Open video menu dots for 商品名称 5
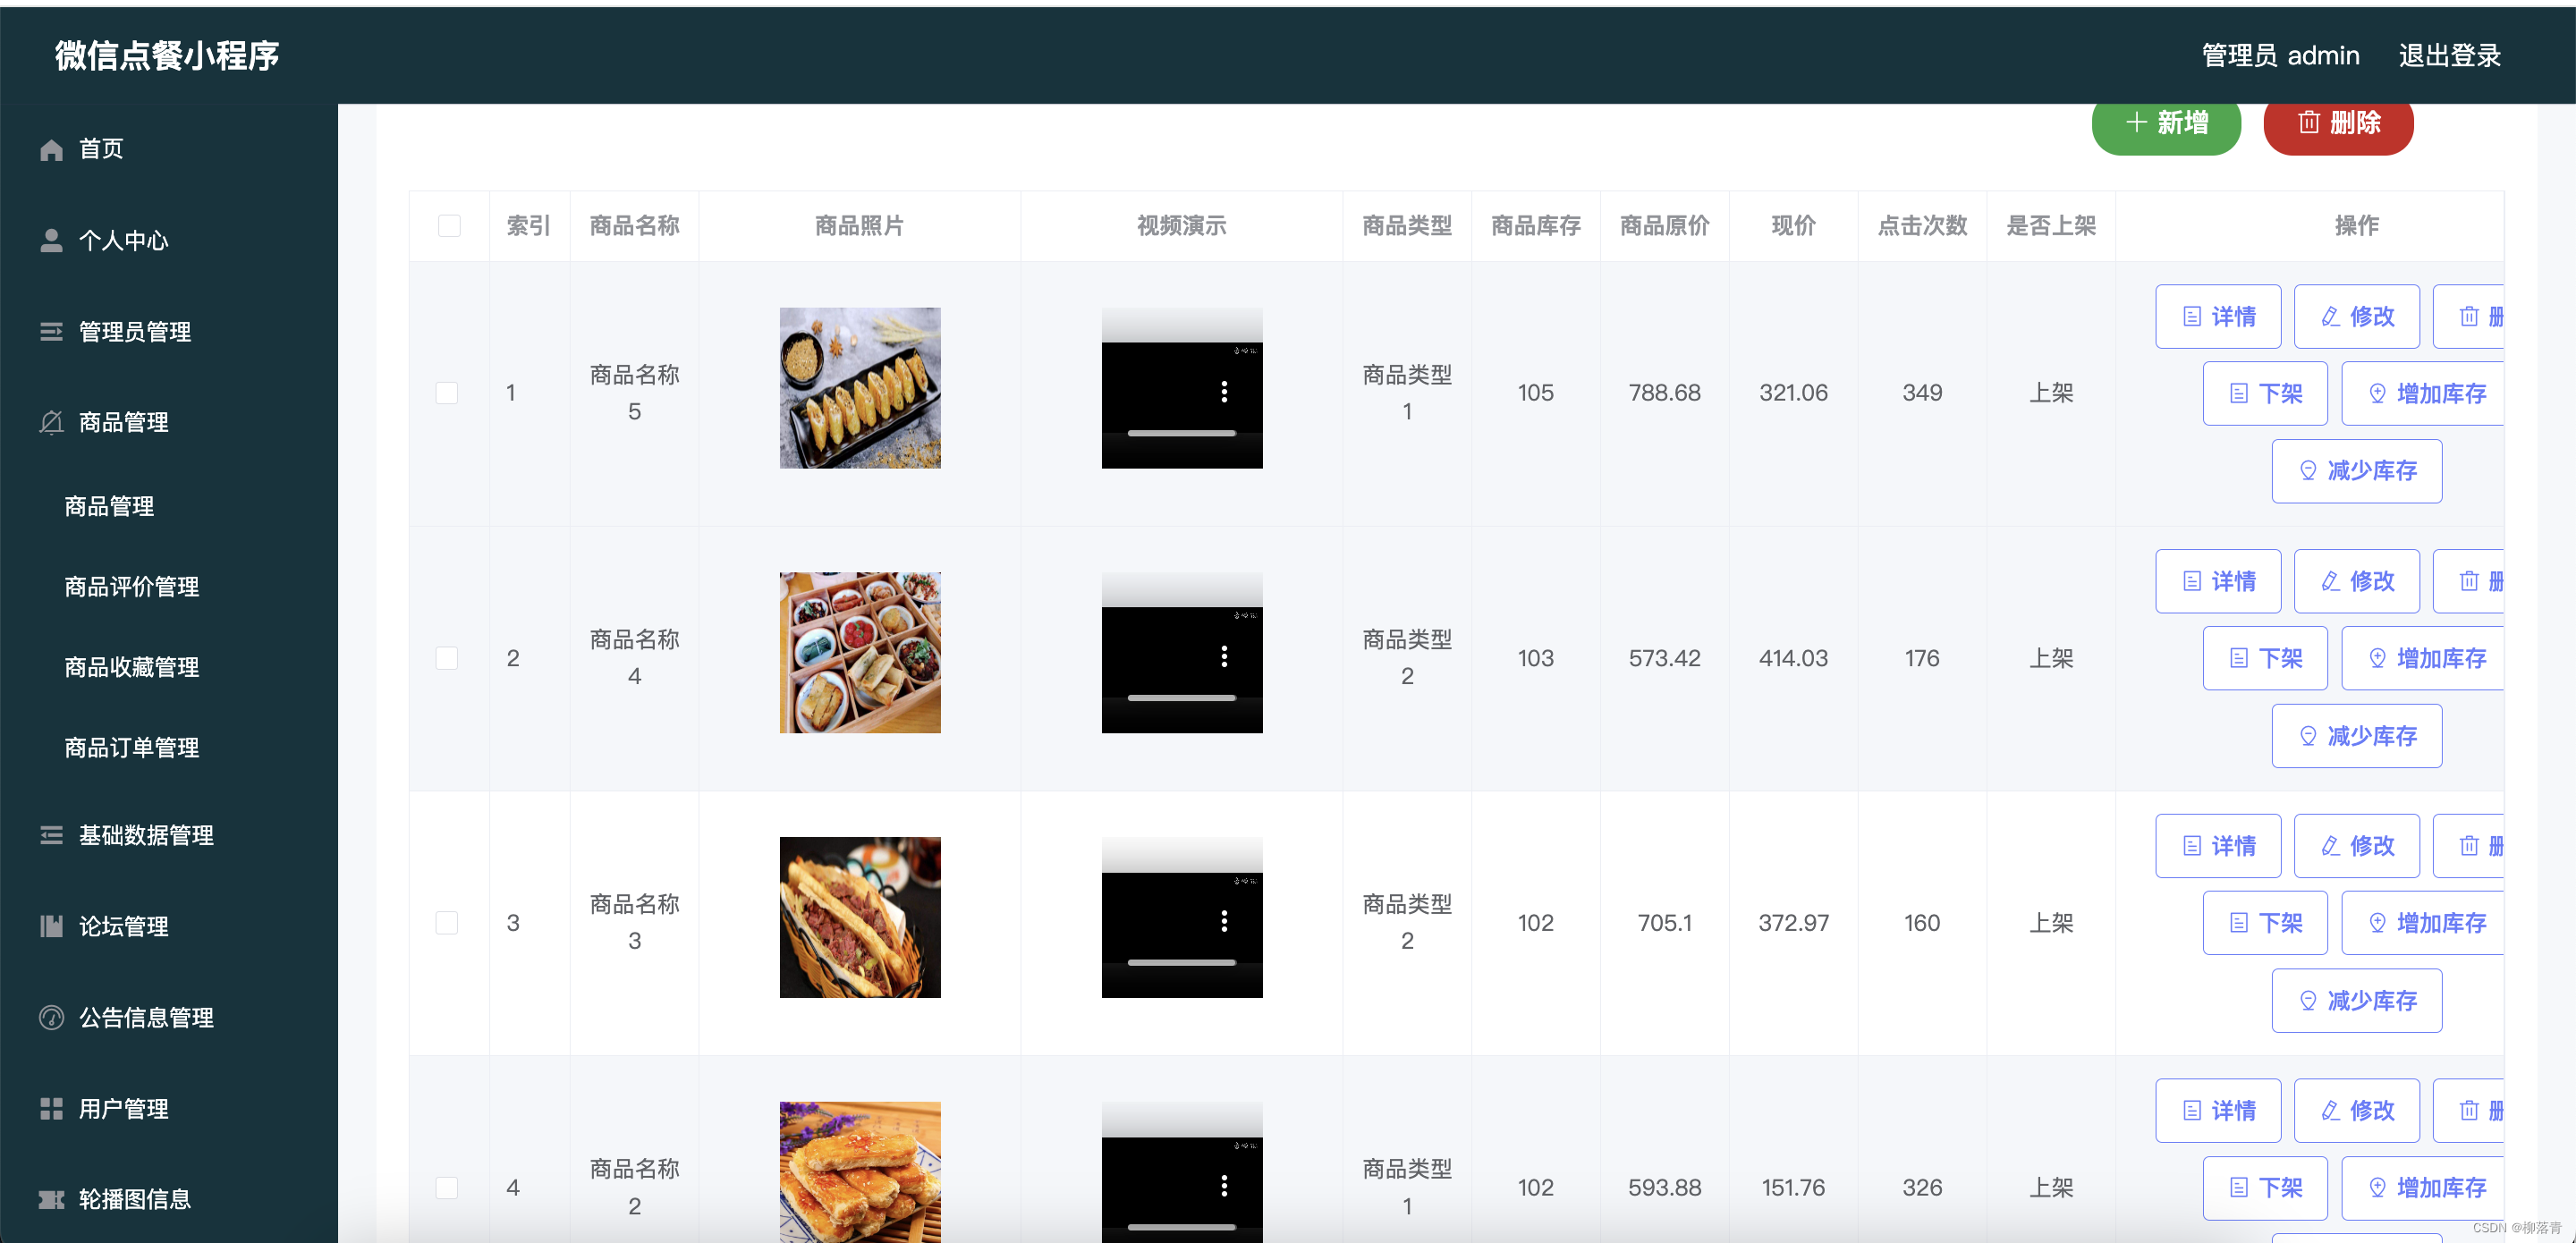Screen dimensions: 2576x1243 (1224, 392)
